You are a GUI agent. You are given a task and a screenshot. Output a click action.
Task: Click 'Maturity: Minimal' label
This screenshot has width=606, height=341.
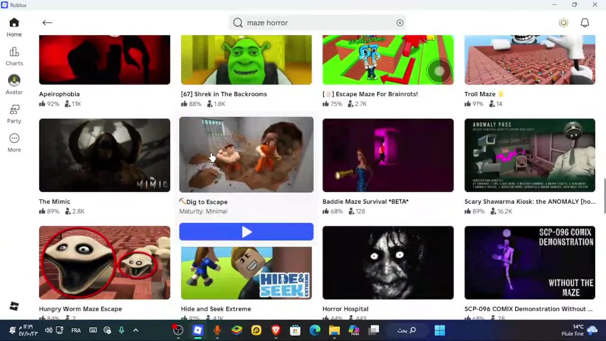pos(203,211)
